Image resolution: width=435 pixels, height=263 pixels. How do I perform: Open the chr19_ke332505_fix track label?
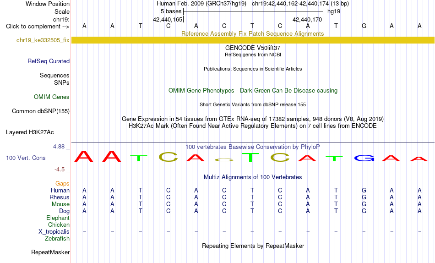click(x=43, y=40)
